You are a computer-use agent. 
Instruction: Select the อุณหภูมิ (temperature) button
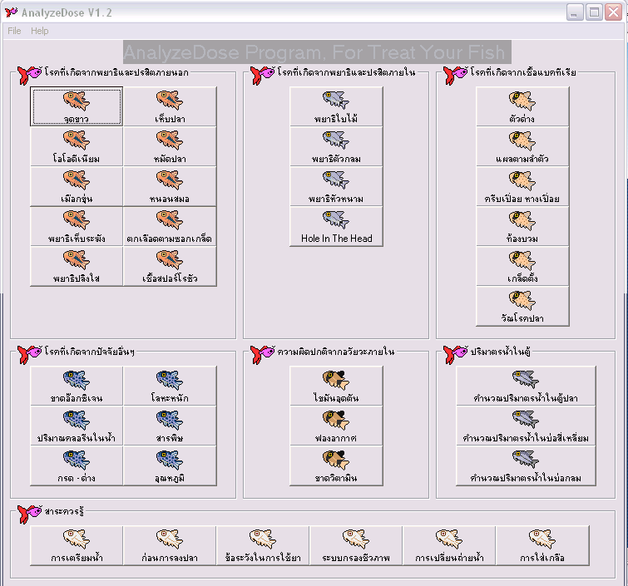coord(170,465)
